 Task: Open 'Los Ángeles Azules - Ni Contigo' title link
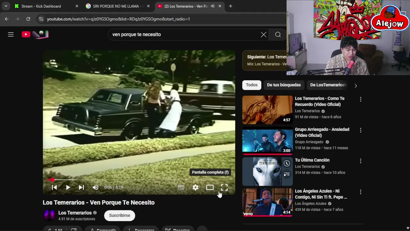pyautogui.click(x=321, y=194)
